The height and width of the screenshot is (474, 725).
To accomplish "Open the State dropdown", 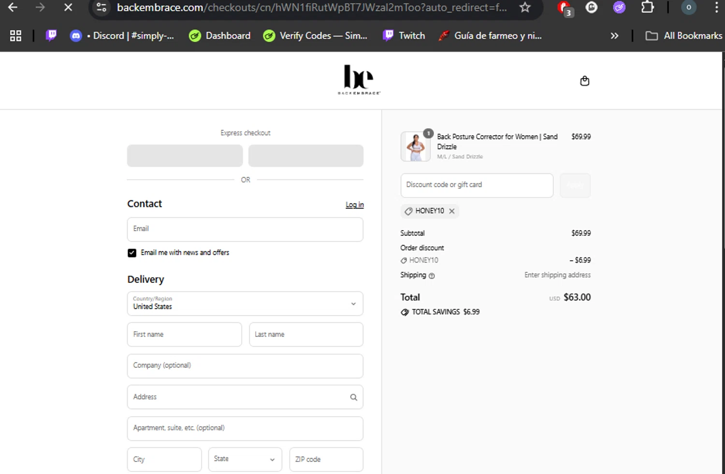I will pos(245,460).
